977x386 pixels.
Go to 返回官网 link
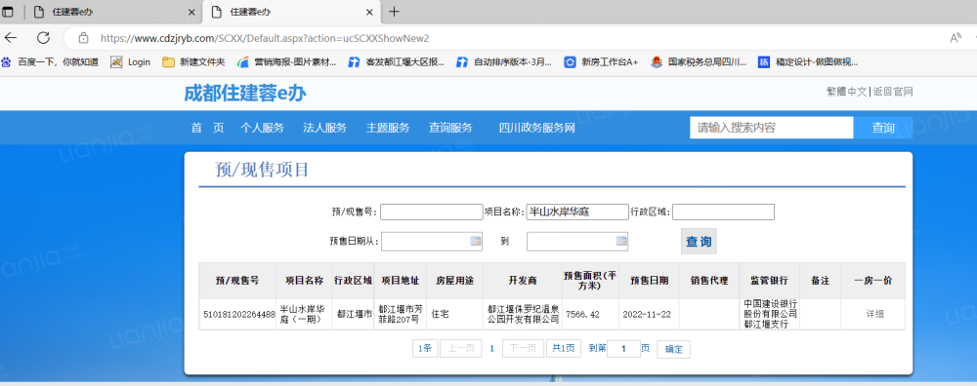[893, 92]
